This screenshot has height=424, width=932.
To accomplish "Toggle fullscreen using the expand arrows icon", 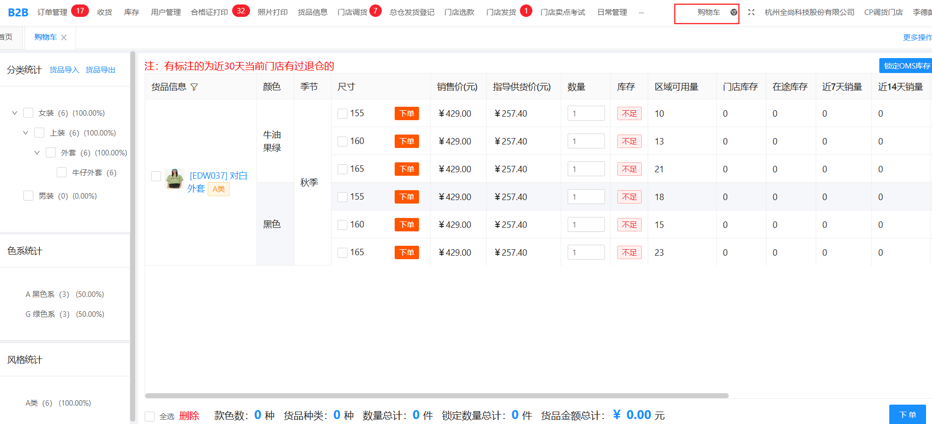I will tap(751, 12).
